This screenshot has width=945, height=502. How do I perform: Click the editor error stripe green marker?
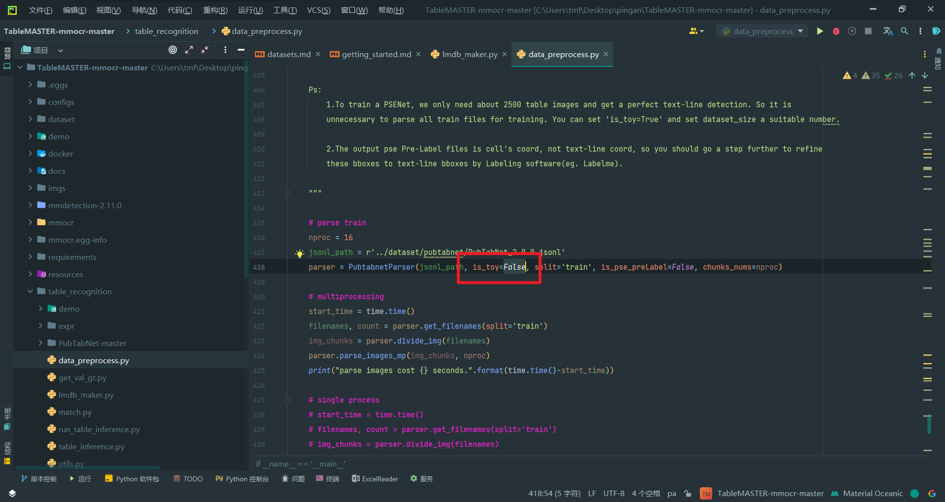tap(929, 424)
